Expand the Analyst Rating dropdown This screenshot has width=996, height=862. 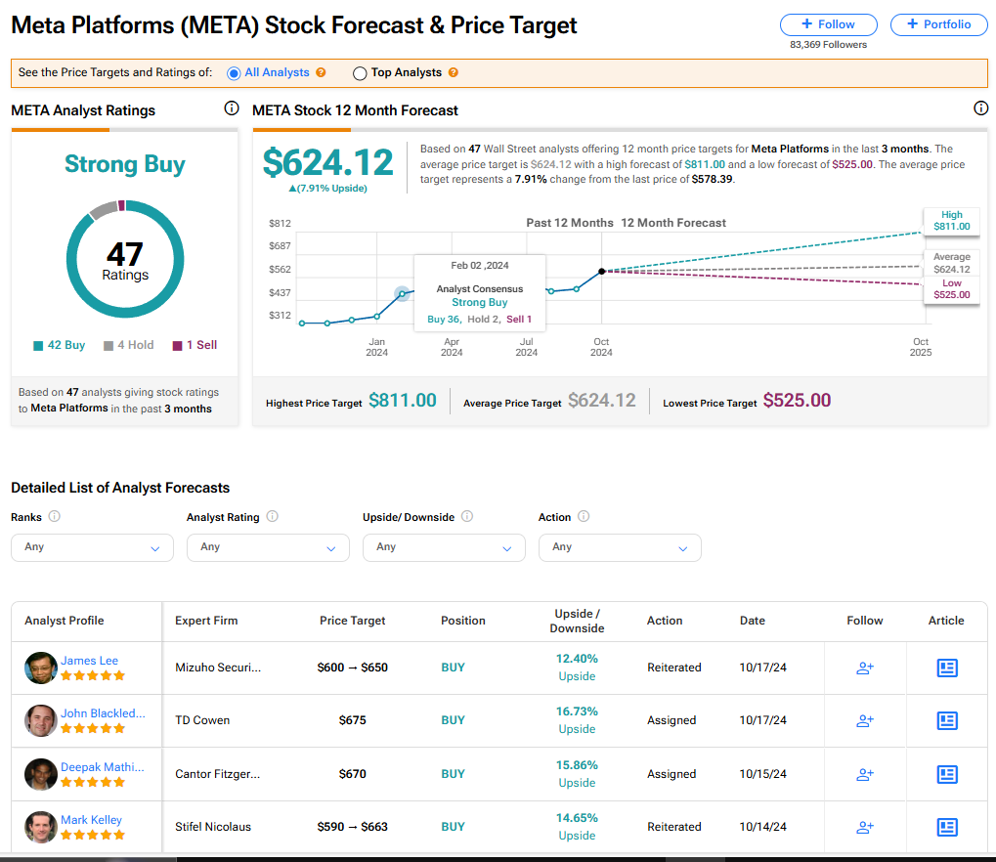pyautogui.click(x=268, y=547)
